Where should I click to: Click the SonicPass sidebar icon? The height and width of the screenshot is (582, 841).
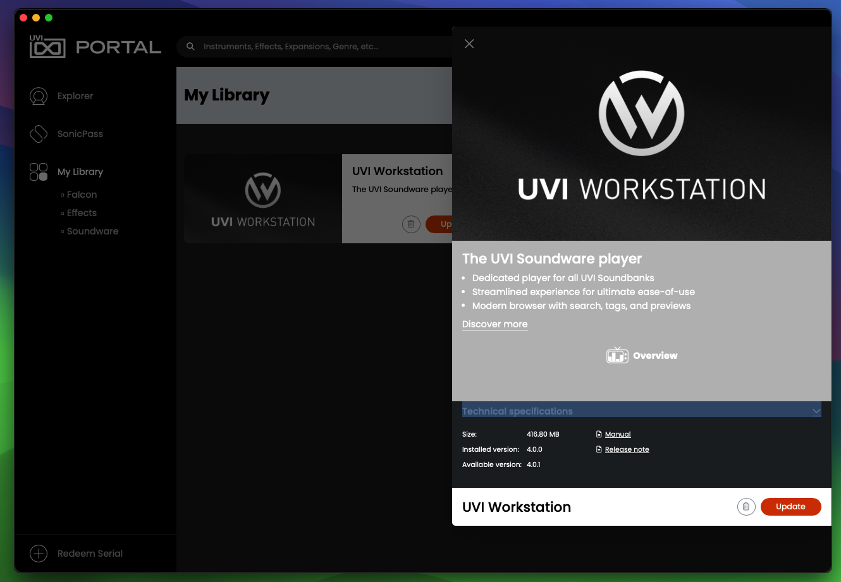(x=39, y=134)
